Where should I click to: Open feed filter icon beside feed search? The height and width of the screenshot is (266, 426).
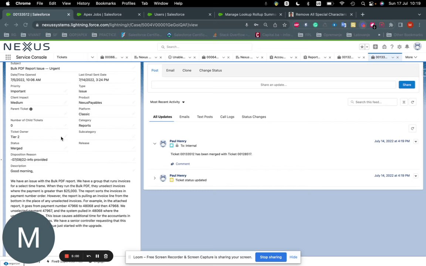pos(404,102)
